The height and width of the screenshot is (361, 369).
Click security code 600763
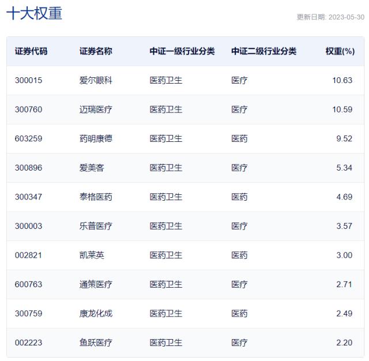[x=28, y=284]
